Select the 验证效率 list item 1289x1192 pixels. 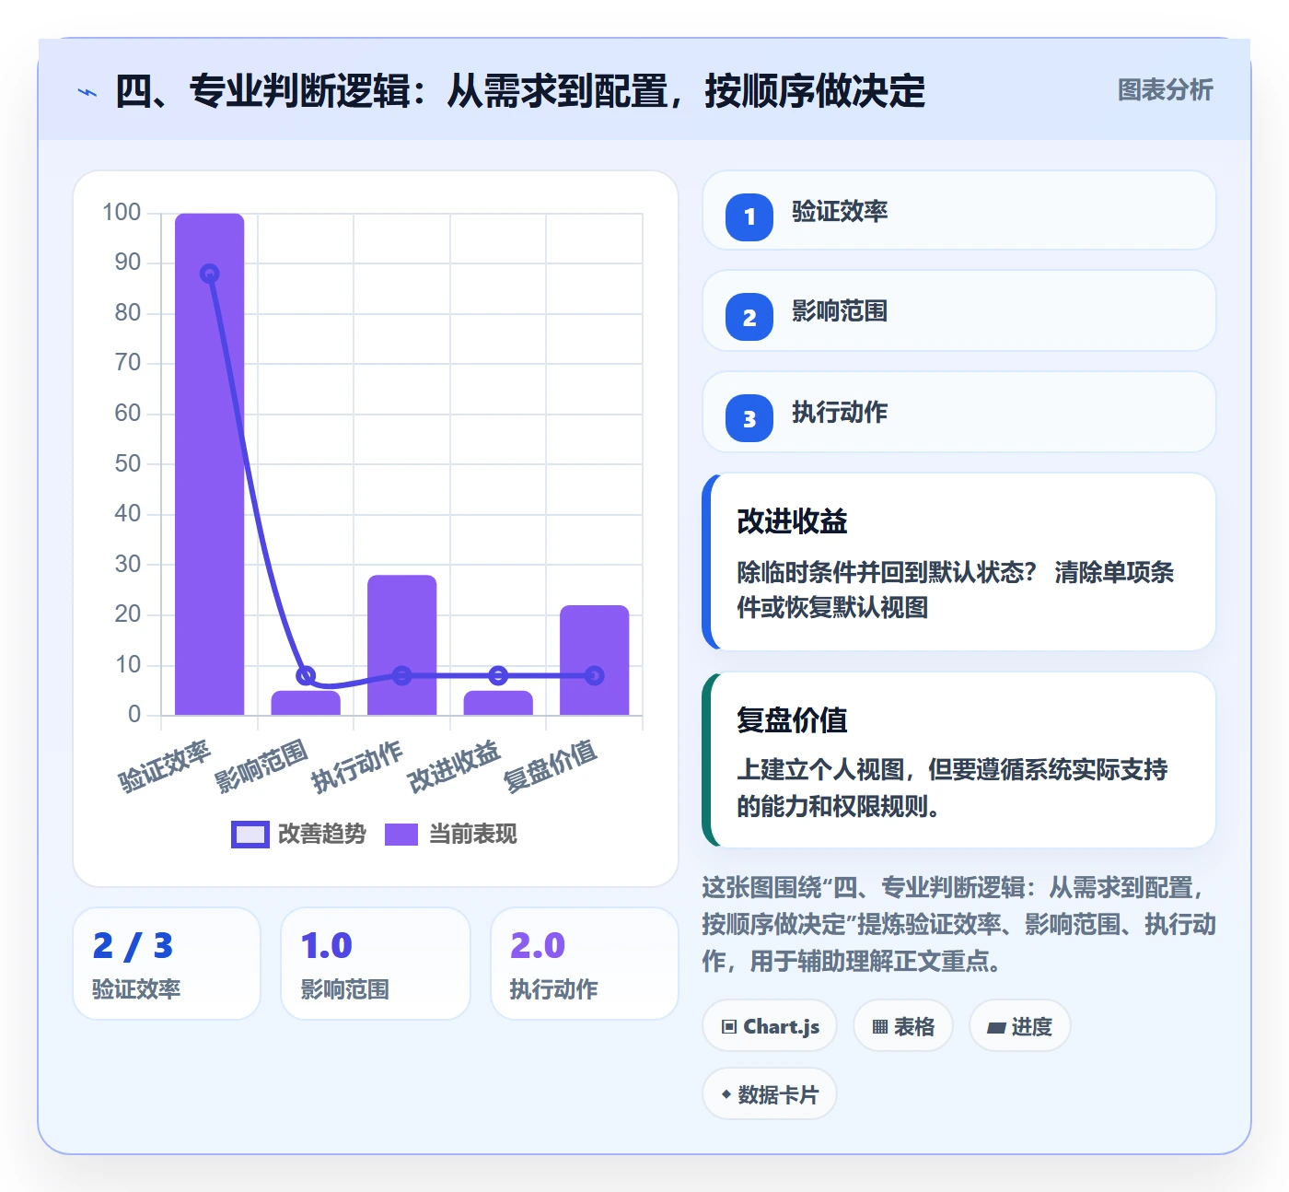click(x=959, y=211)
